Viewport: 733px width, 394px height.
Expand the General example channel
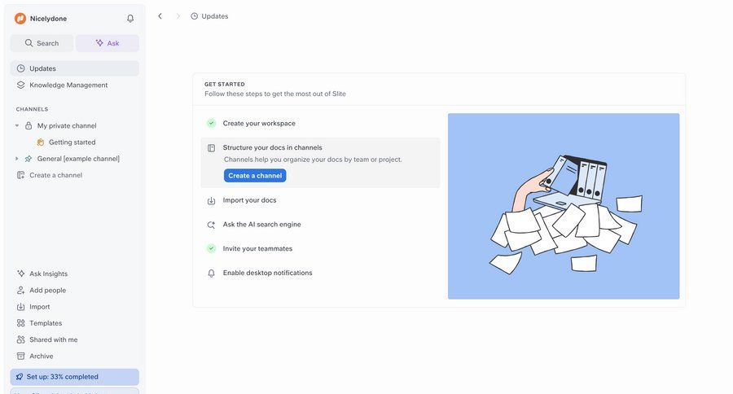coord(17,159)
